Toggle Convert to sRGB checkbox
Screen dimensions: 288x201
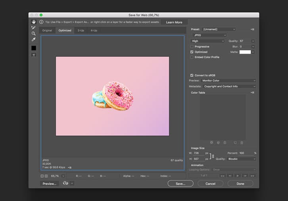pyautogui.click(x=192, y=75)
